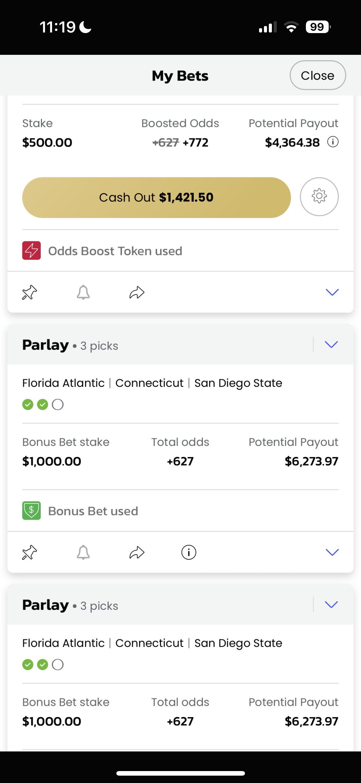Tap first green check of first Bonus Bet parlay

pos(28,405)
